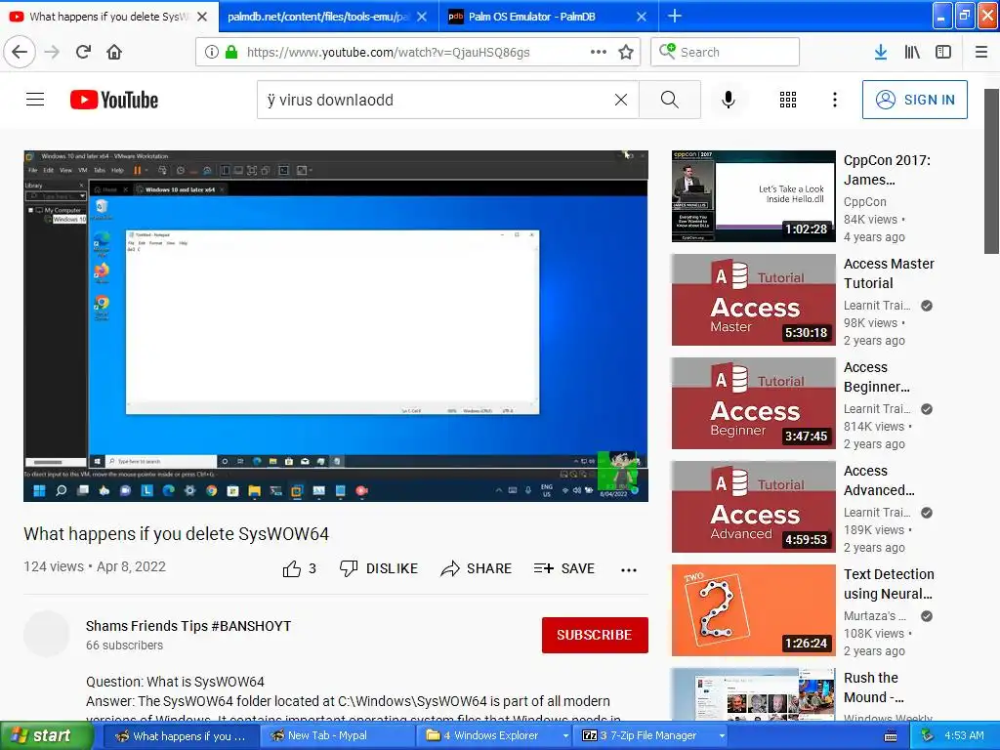Click the 4:53 AM system clock
The width and height of the screenshot is (1000, 750).
(964, 735)
